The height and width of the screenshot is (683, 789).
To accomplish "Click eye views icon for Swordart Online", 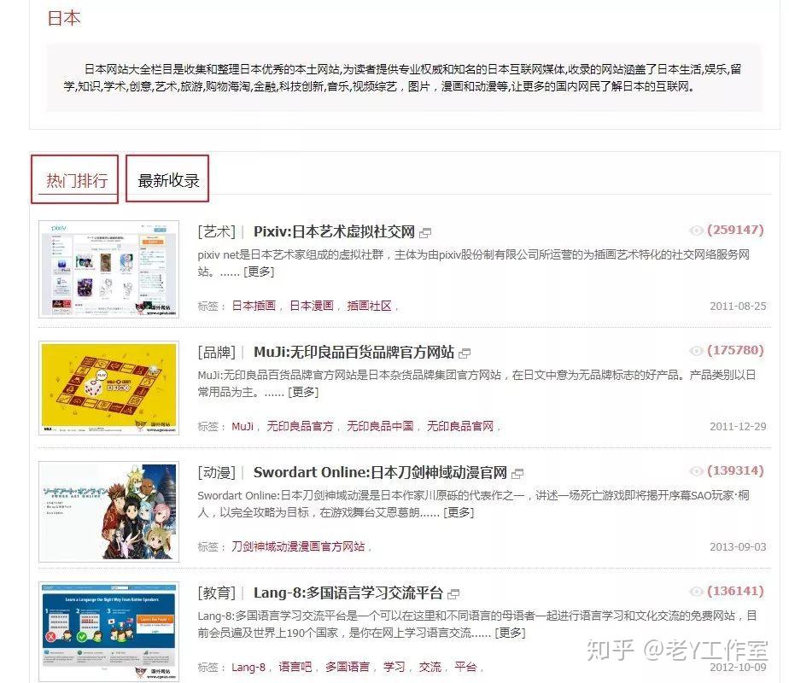I will click(696, 471).
